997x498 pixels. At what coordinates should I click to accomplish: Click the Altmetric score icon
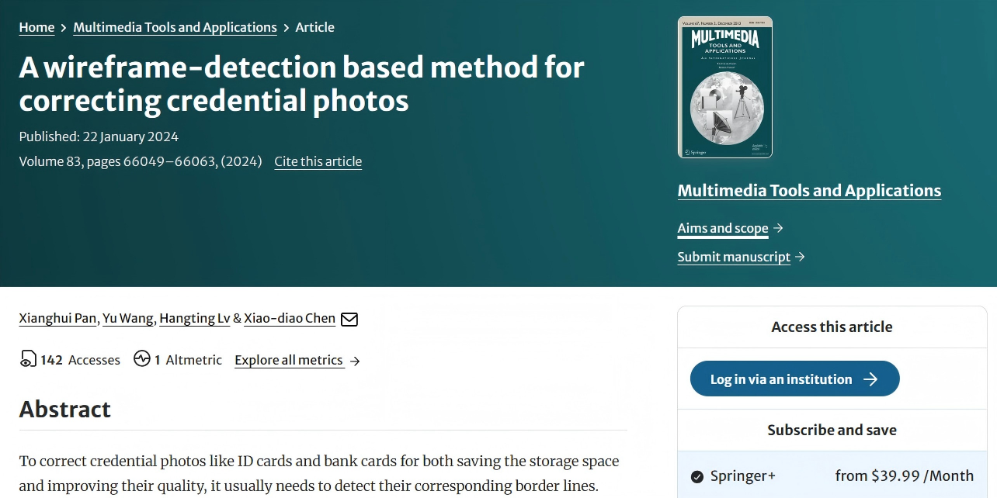141,359
